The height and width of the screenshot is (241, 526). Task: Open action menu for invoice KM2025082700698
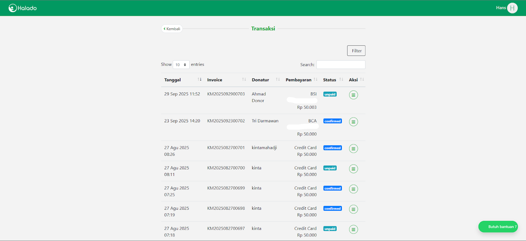click(353, 209)
